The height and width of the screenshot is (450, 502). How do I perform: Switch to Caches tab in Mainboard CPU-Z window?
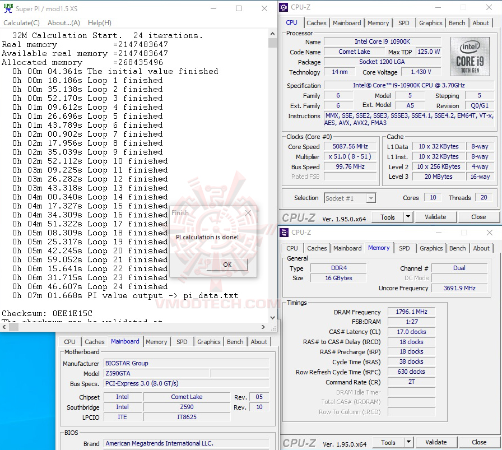pyautogui.click(x=95, y=342)
